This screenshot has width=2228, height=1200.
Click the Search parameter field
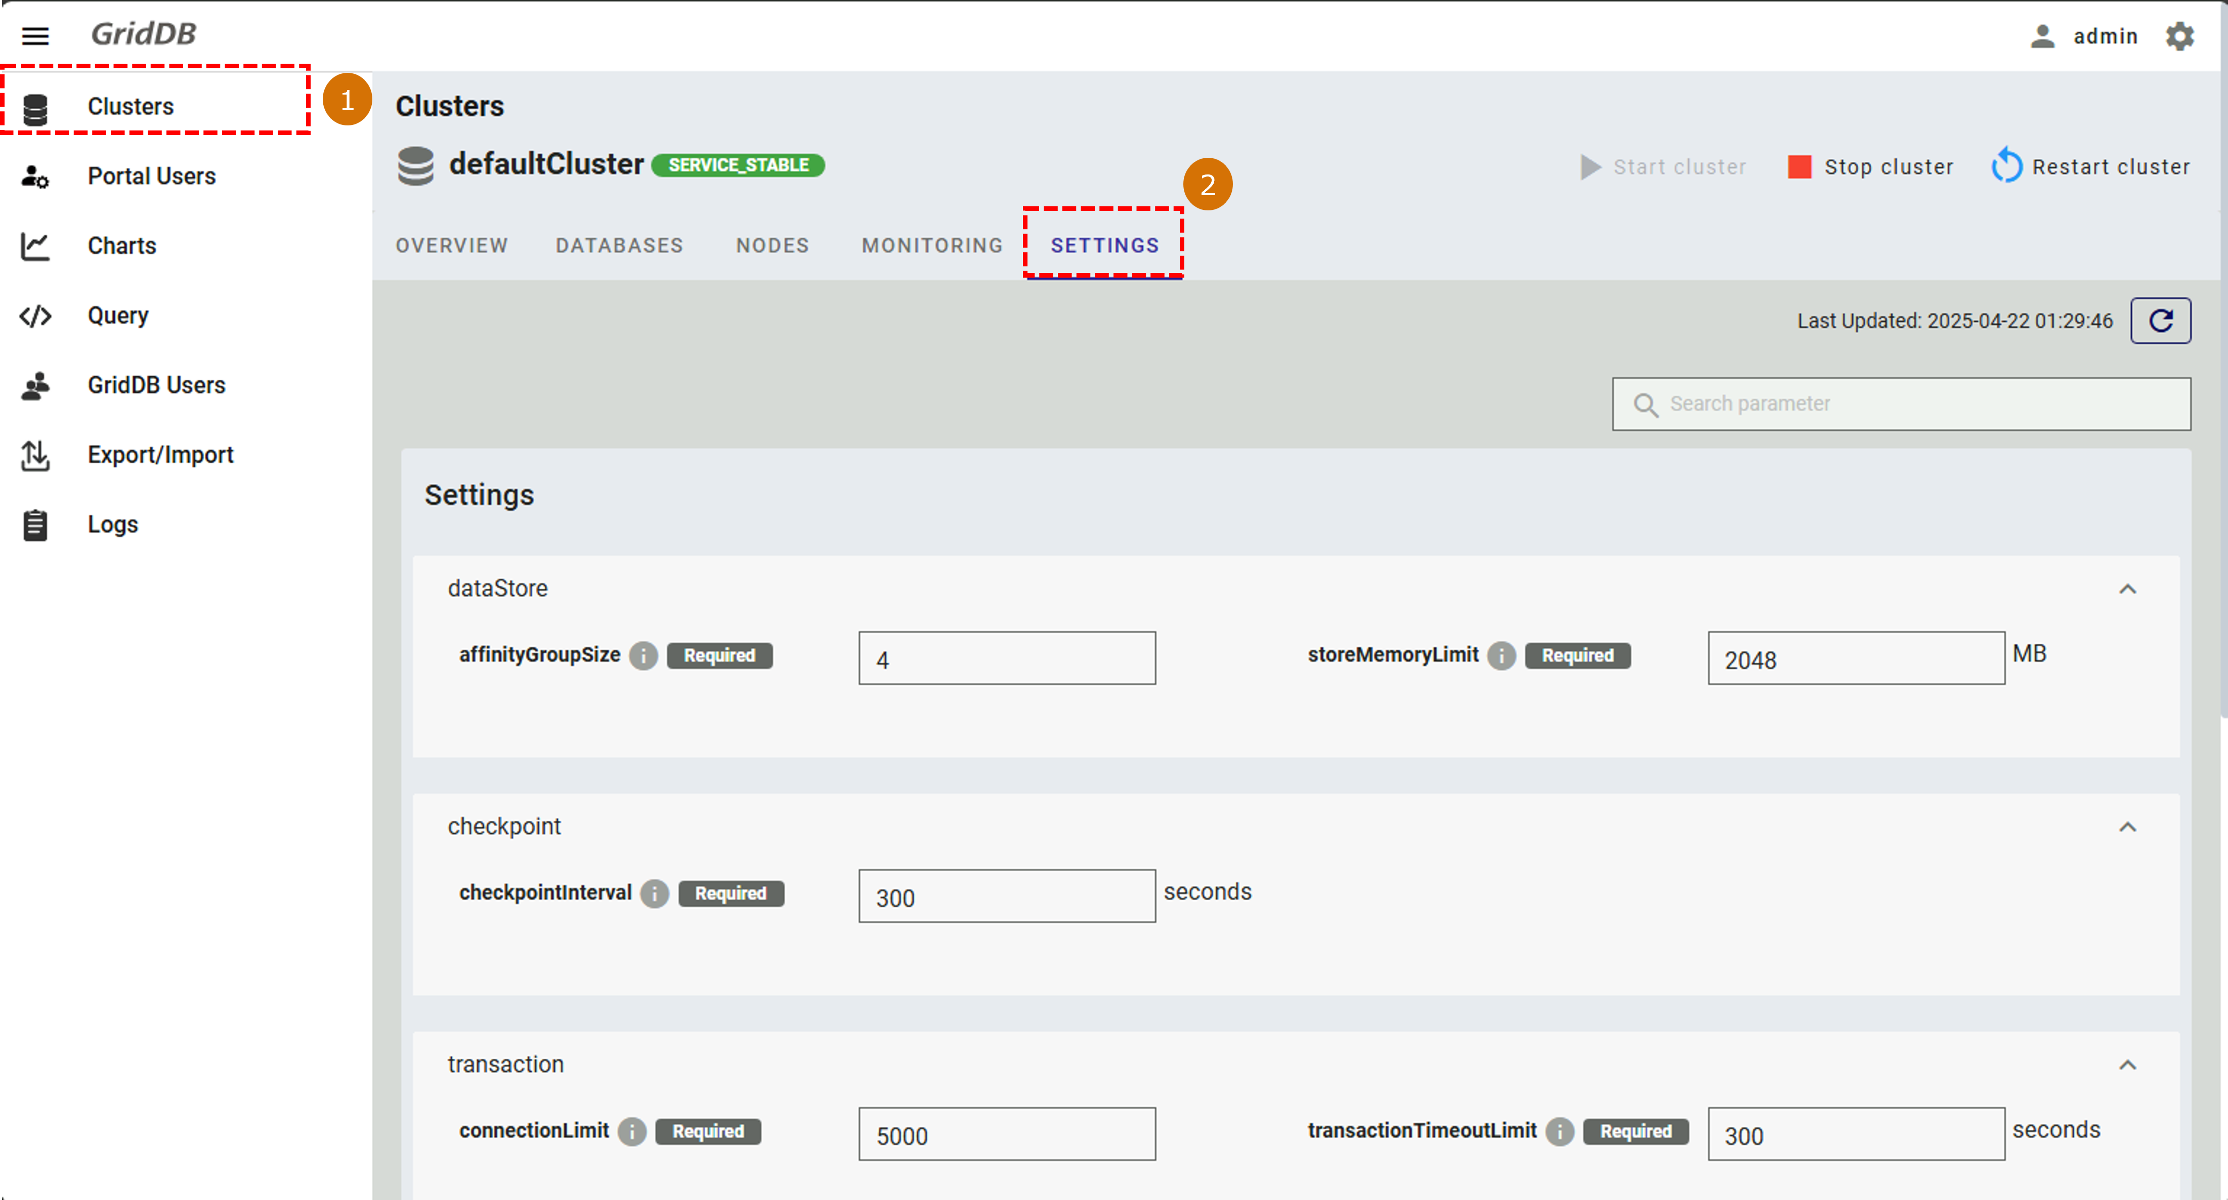click(1901, 404)
